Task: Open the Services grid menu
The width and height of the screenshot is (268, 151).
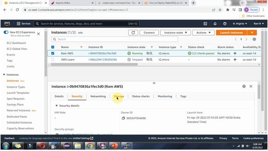Action: point(23,23)
